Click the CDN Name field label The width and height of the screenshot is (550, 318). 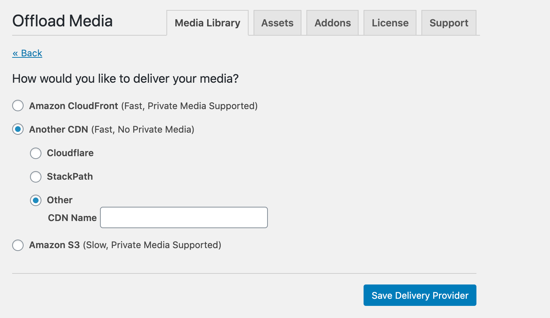pyautogui.click(x=72, y=218)
